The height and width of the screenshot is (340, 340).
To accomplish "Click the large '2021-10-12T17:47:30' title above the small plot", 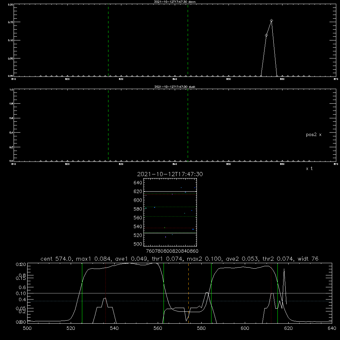I will [x=170, y=174].
